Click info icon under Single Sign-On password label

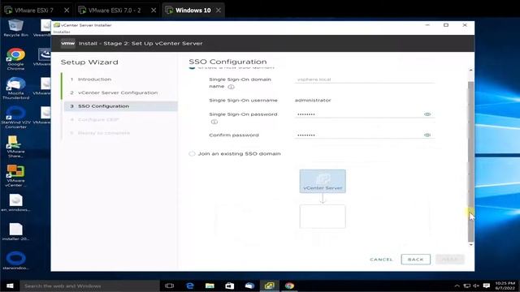214,122
